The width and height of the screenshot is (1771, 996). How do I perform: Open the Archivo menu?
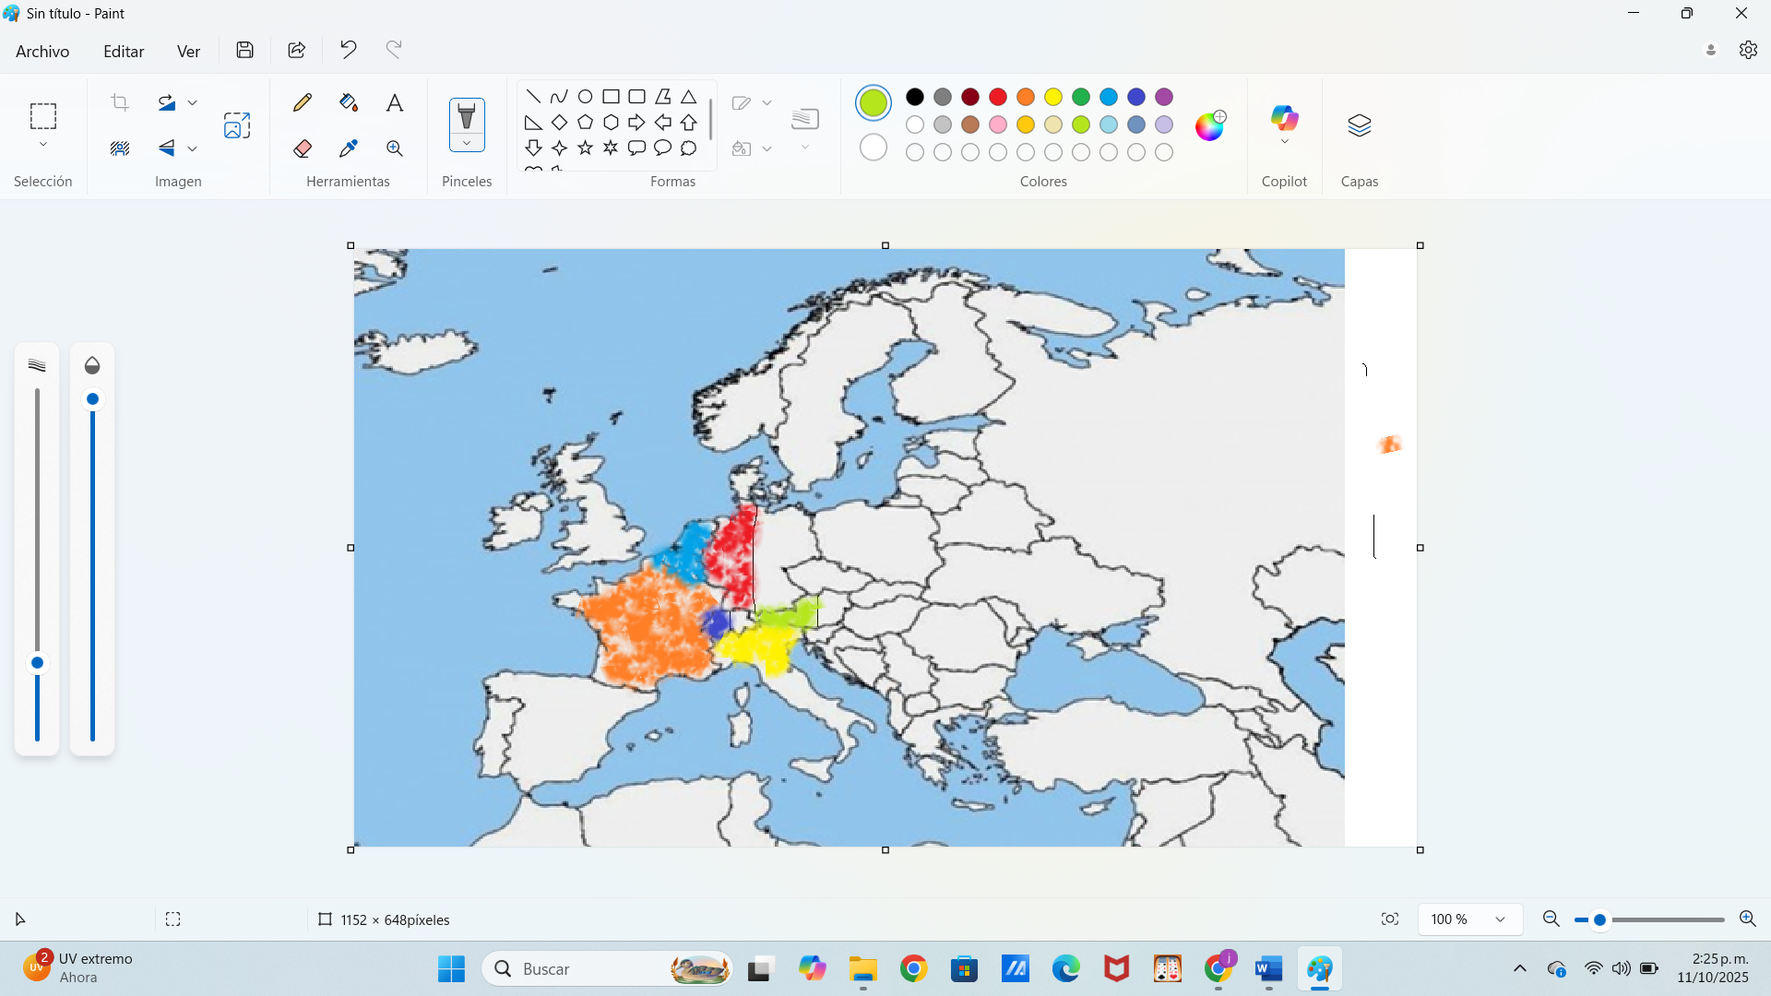pos(42,51)
